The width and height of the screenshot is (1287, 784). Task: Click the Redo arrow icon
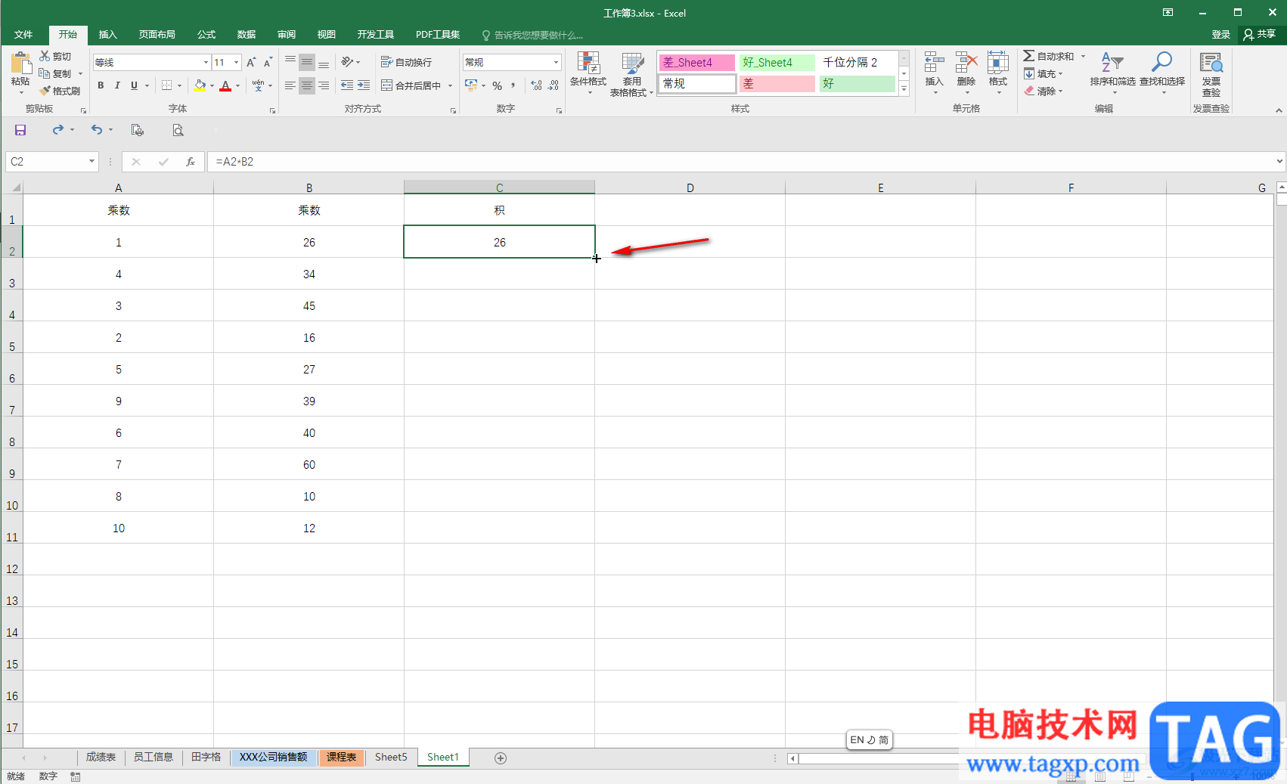pos(58,130)
